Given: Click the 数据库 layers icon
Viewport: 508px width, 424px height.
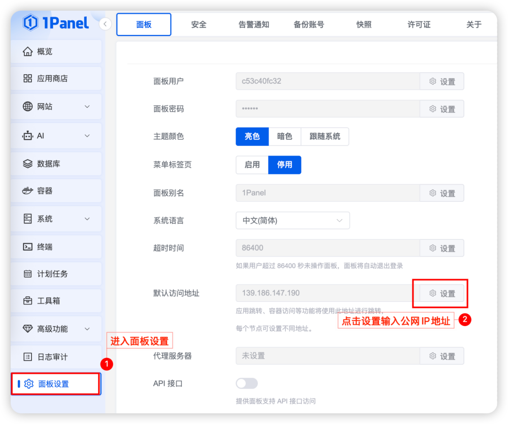Looking at the screenshot, I should pyautogui.click(x=28, y=164).
